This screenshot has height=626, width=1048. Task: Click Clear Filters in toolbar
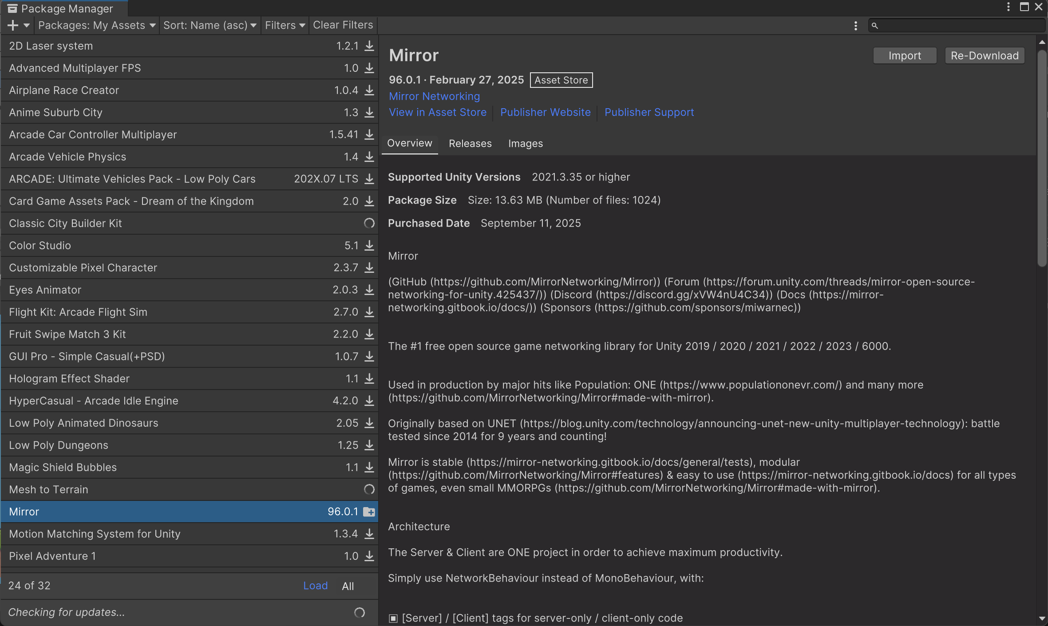click(343, 25)
